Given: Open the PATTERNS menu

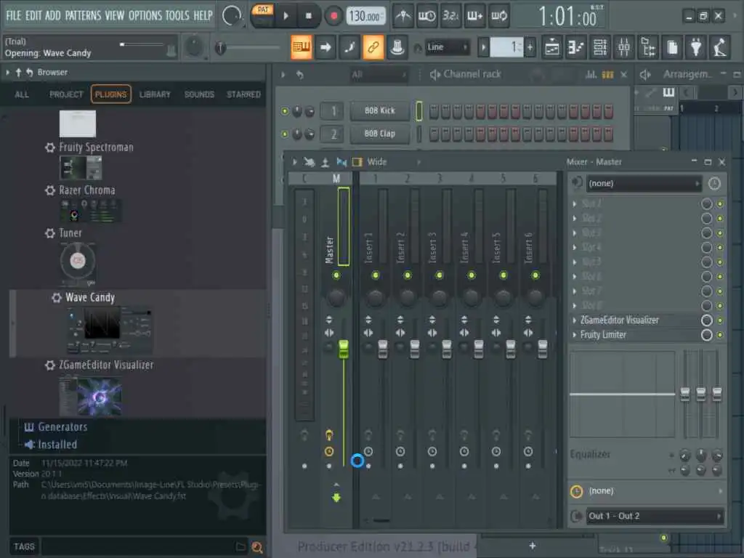Looking at the screenshot, I should tap(83, 16).
